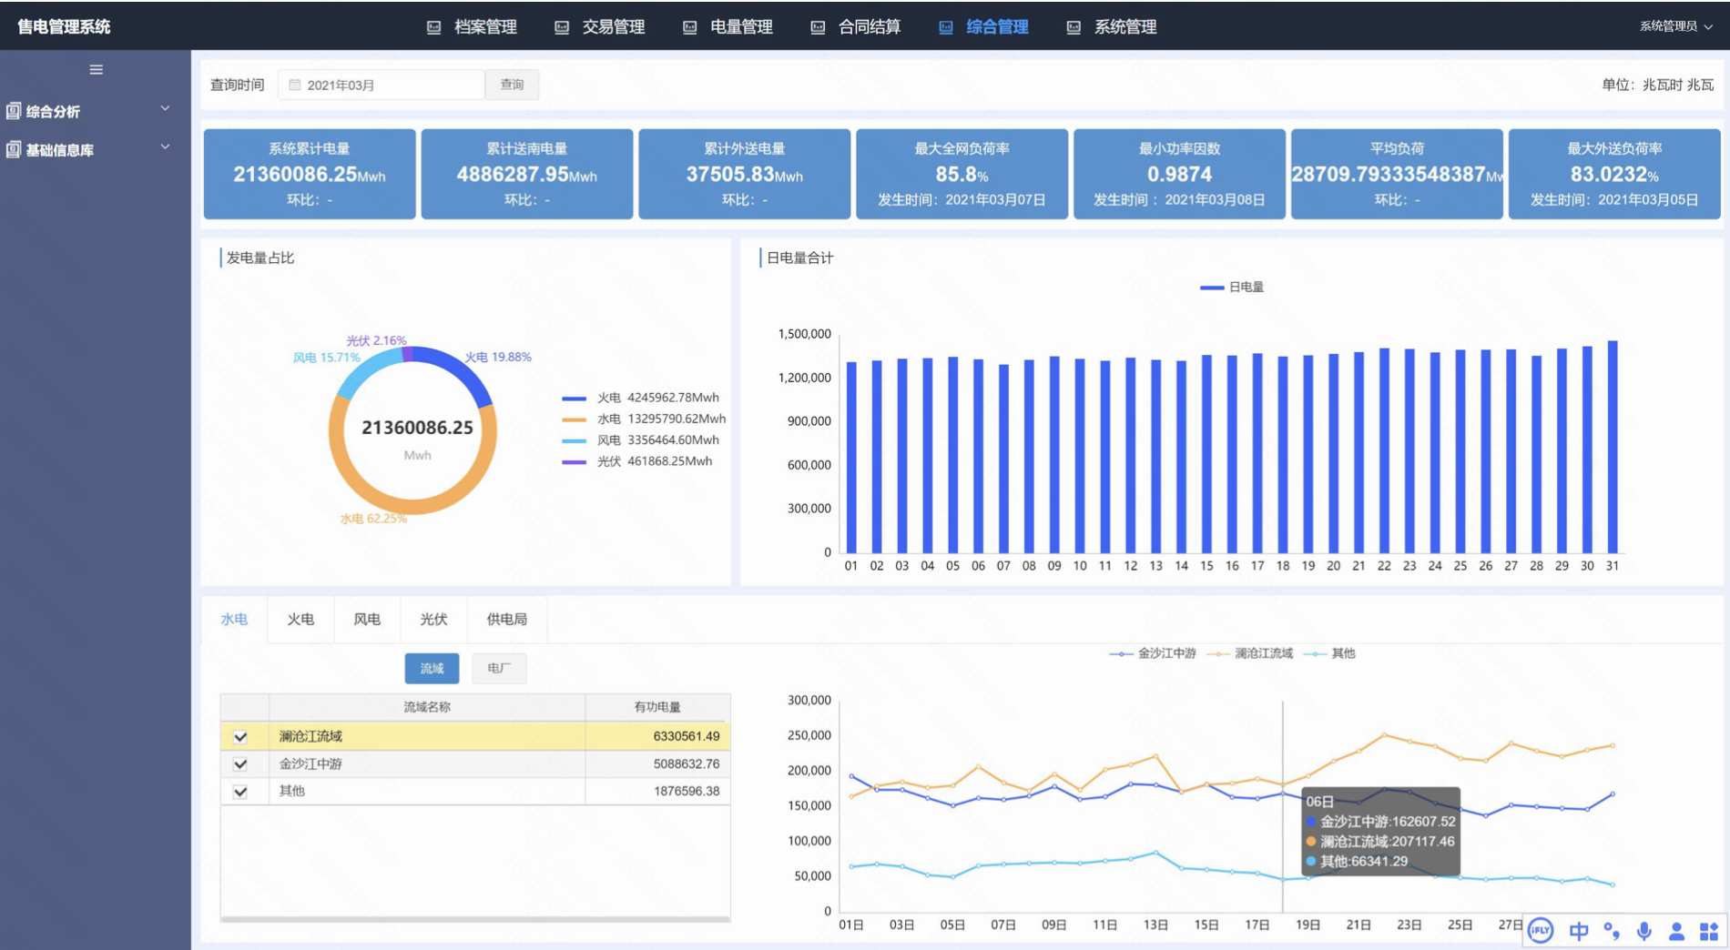
Task: Click the calendar icon in date field
Action: (295, 85)
